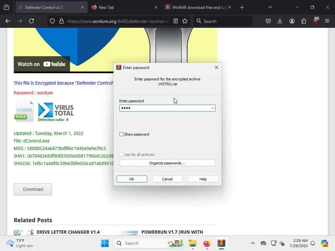The height and width of the screenshot is (251, 335).
Task: Open the License EULA icon
Action: pos(24,111)
